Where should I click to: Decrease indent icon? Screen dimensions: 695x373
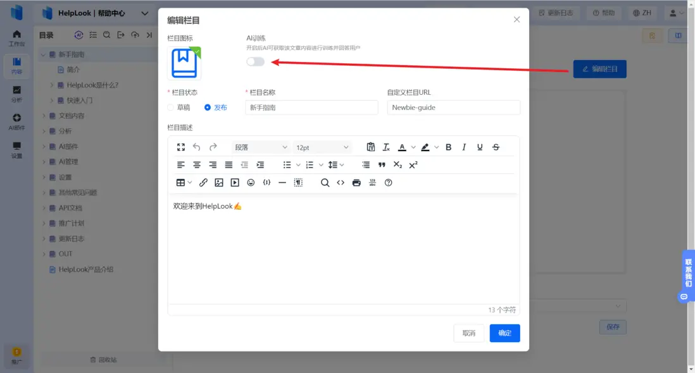244,165
